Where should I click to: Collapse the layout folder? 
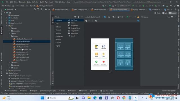click(x=9, y=36)
